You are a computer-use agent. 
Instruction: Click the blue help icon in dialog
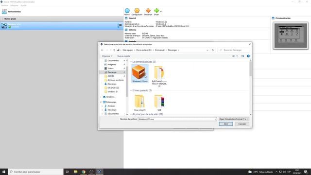click(248, 56)
